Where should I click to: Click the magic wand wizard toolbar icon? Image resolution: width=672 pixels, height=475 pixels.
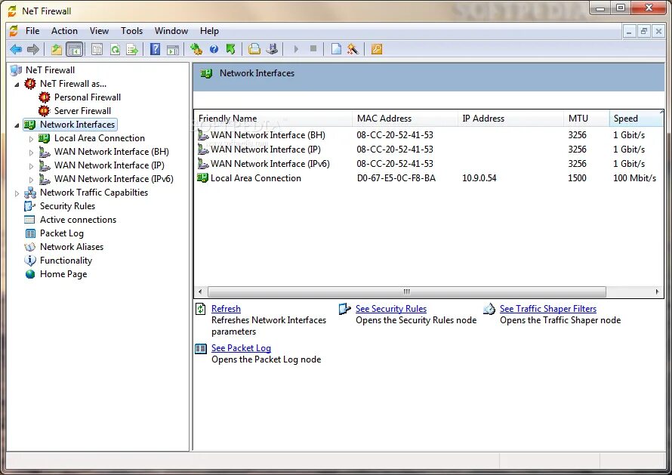click(x=353, y=49)
